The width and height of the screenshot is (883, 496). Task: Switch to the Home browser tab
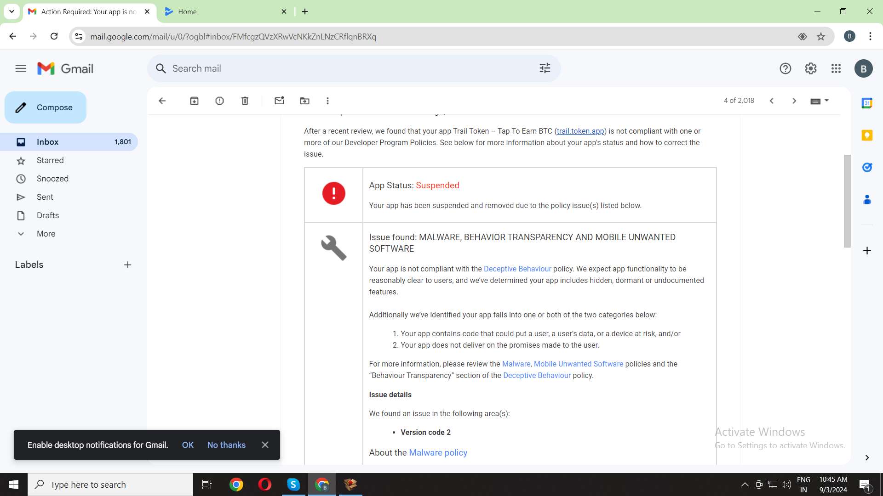click(x=221, y=11)
